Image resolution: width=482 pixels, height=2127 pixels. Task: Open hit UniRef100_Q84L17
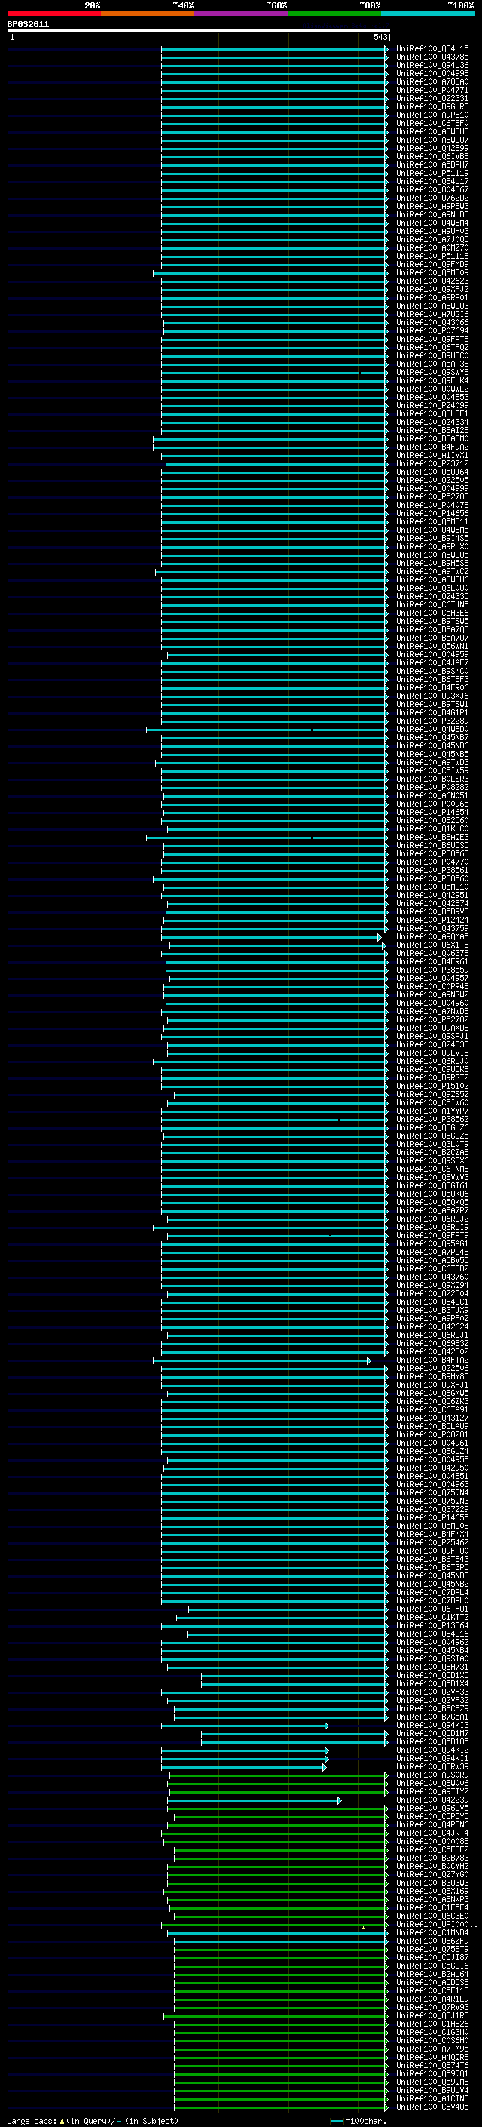pyautogui.click(x=432, y=182)
